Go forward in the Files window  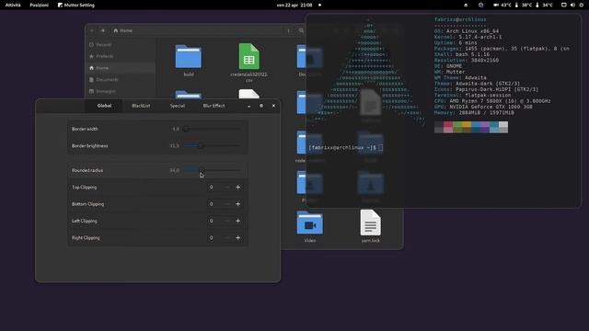(x=102, y=30)
